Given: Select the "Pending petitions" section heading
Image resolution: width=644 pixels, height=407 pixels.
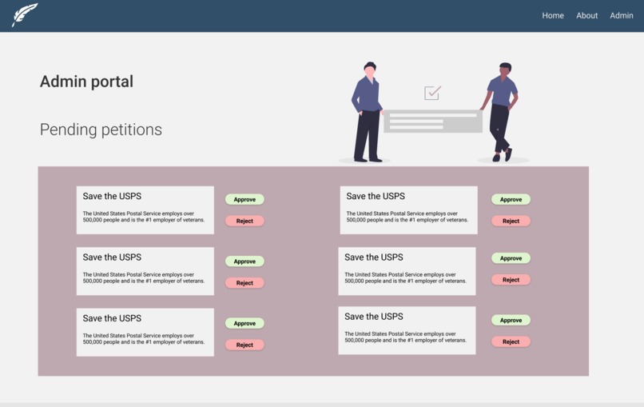Looking at the screenshot, I should point(101,130).
